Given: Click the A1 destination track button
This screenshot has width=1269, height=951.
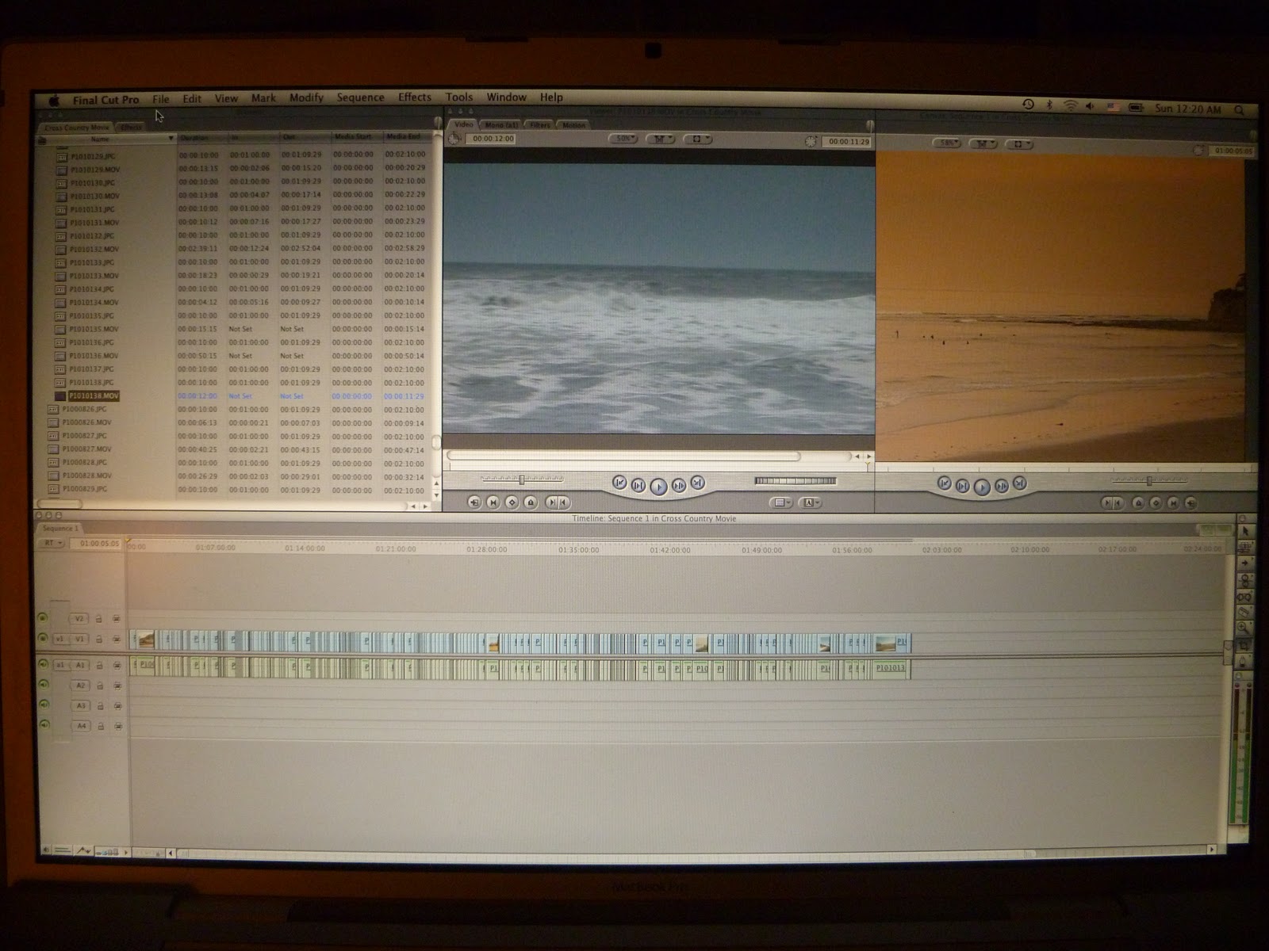Looking at the screenshot, I should point(79,666).
